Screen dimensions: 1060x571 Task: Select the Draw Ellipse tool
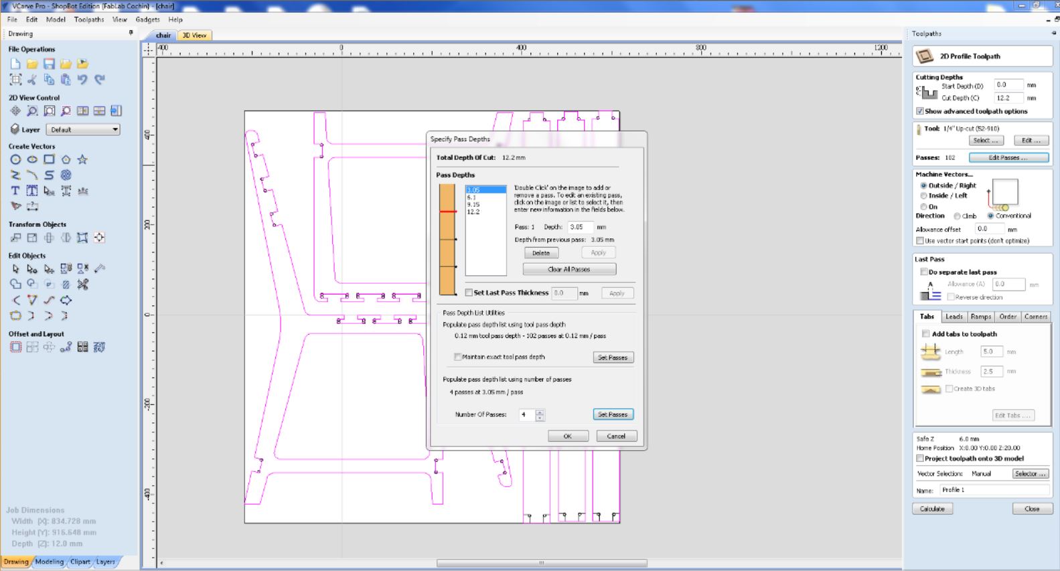click(x=32, y=159)
